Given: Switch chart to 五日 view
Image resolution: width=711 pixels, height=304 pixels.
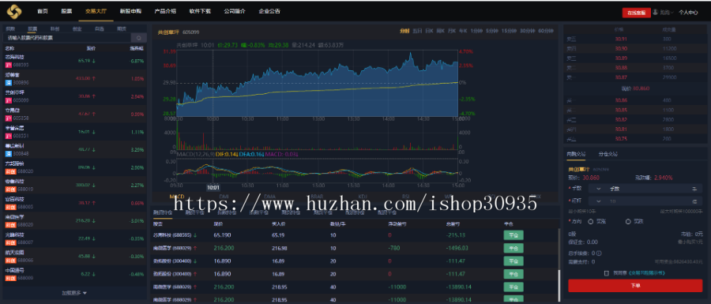Looking at the screenshot, I should click(417, 32).
